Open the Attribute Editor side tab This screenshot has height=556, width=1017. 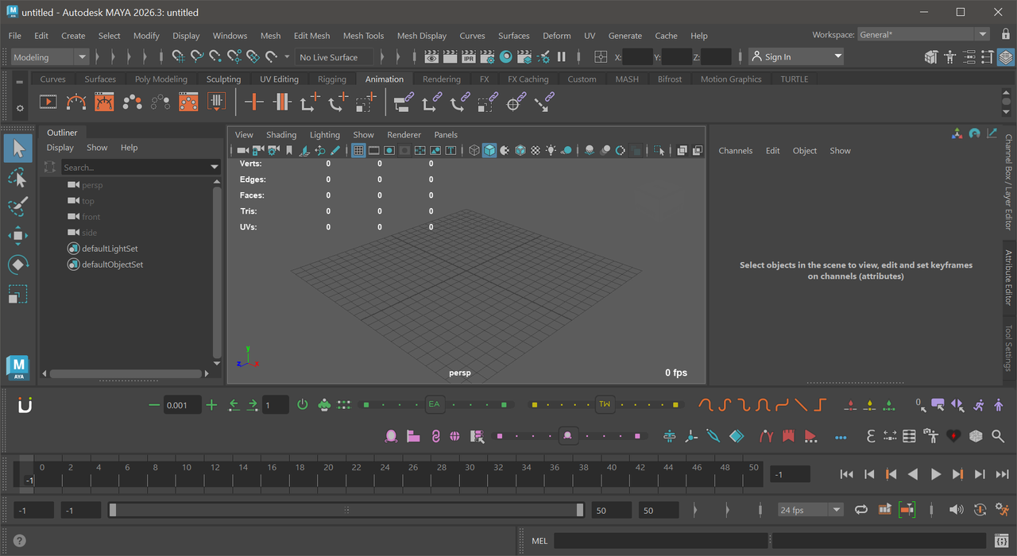pyautogui.click(x=1008, y=278)
